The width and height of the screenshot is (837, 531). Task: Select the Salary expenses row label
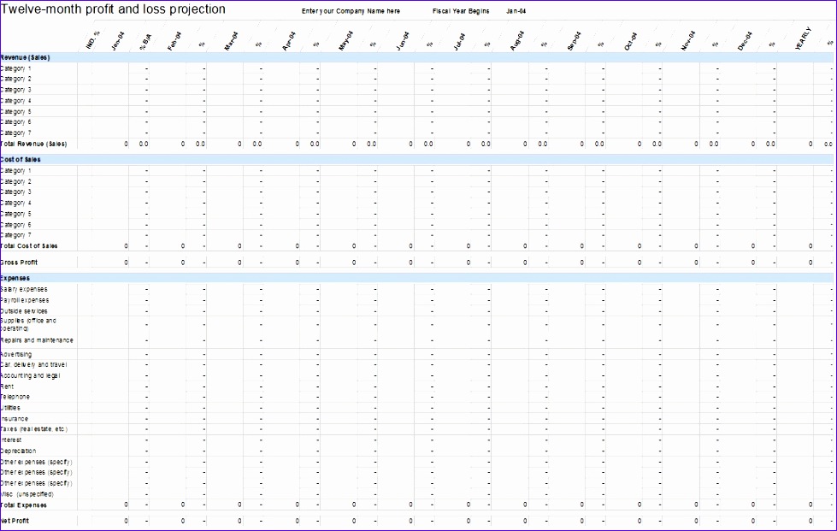coord(26,289)
